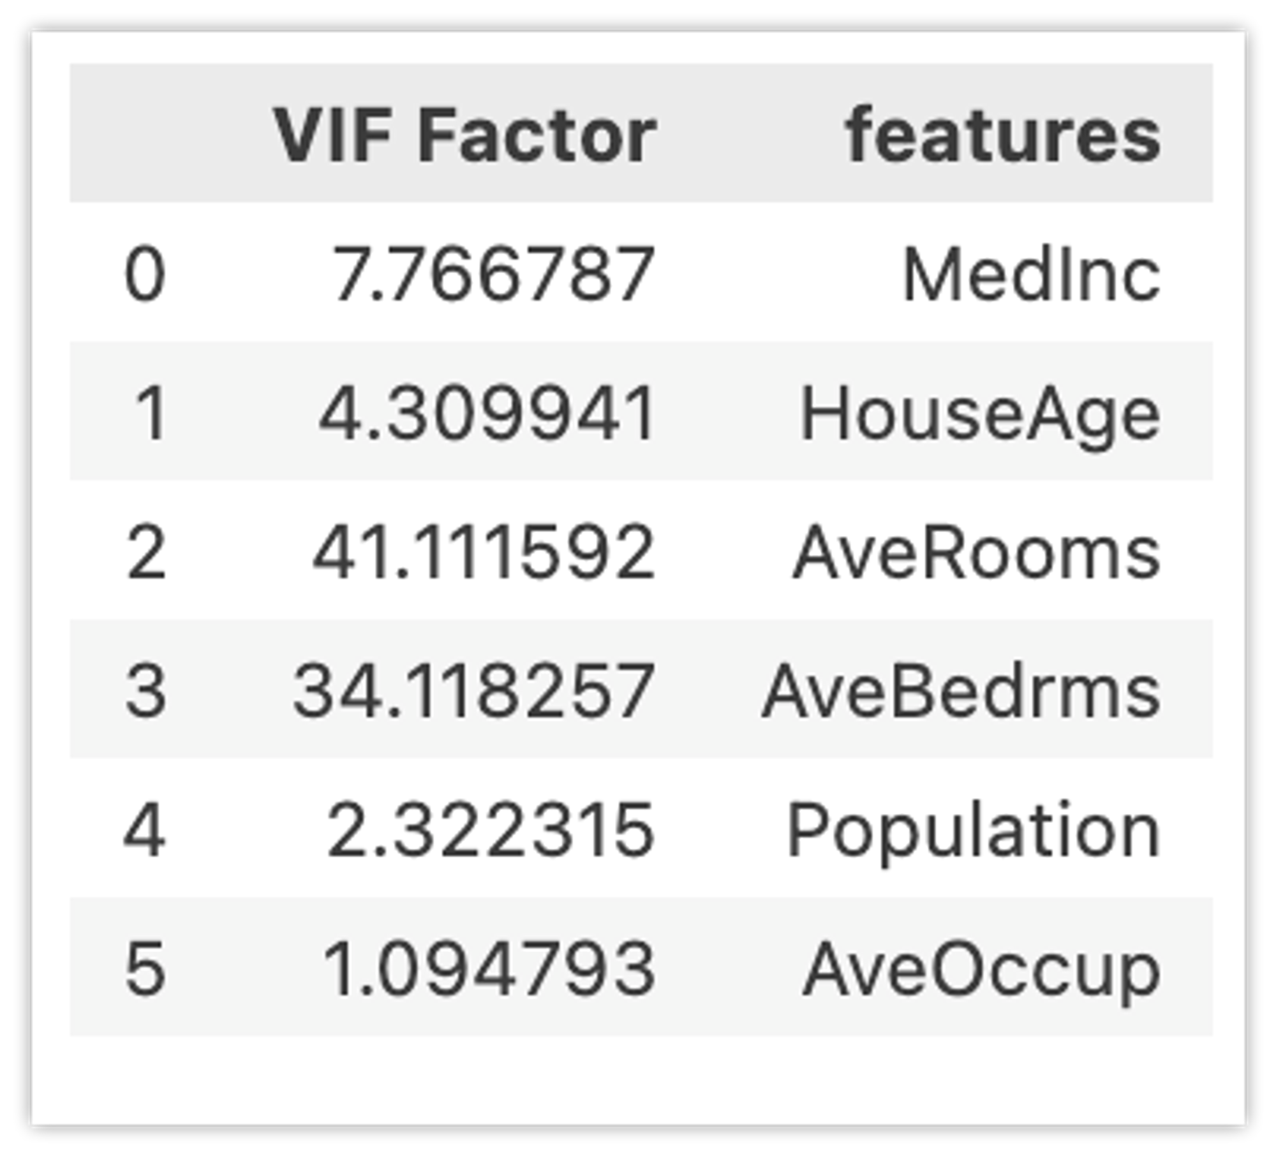The height and width of the screenshot is (1156, 1276).
Task: Select row index 2
Action: point(146,552)
